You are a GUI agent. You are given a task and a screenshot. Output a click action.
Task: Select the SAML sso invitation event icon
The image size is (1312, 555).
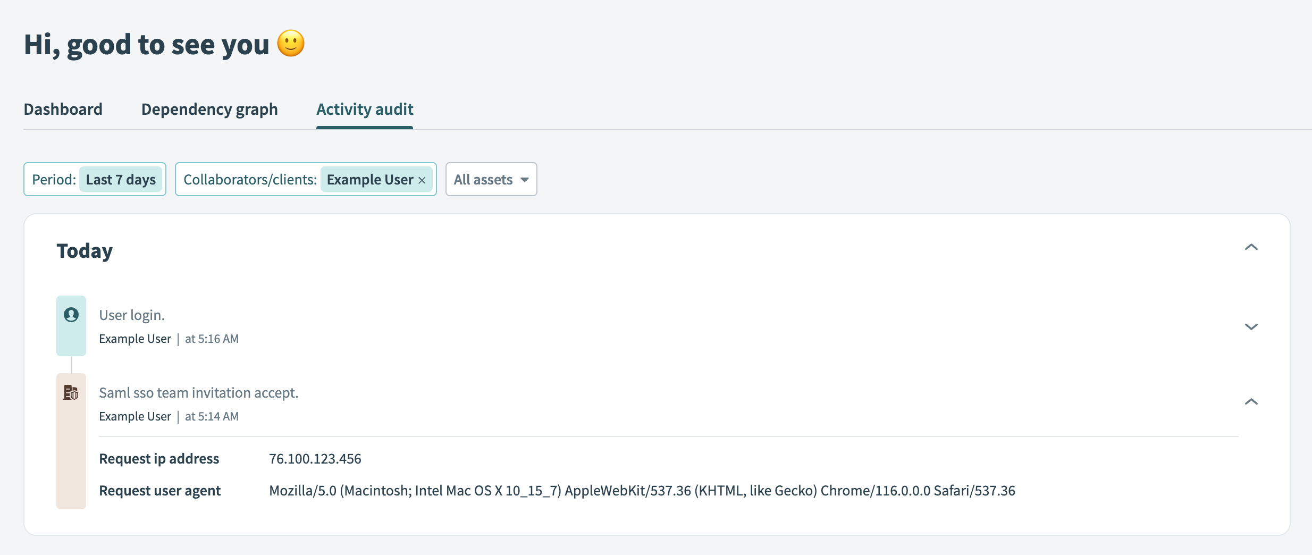pyautogui.click(x=71, y=393)
